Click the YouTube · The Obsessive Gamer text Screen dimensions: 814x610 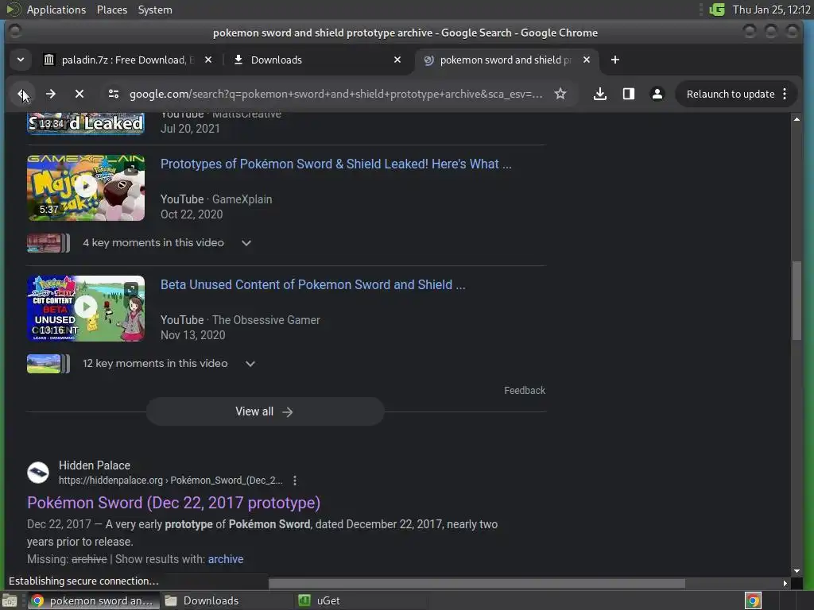point(240,320)
